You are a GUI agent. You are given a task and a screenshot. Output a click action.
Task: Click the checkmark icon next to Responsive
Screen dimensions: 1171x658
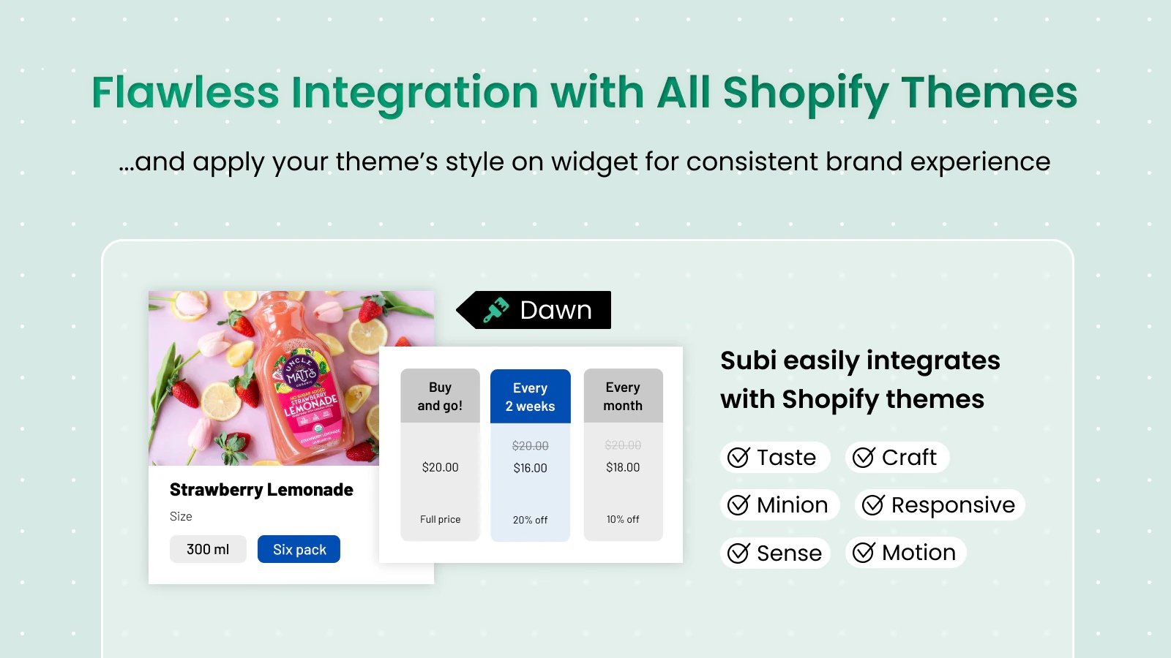point(873,505)
